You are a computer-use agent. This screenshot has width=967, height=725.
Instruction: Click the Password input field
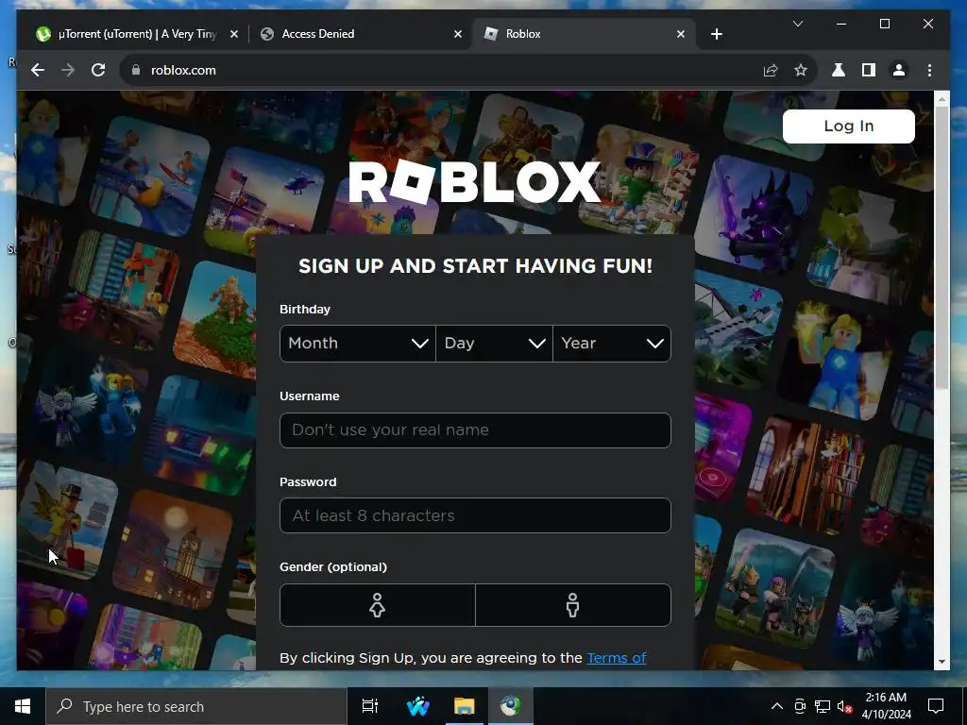tap(475, 515)
